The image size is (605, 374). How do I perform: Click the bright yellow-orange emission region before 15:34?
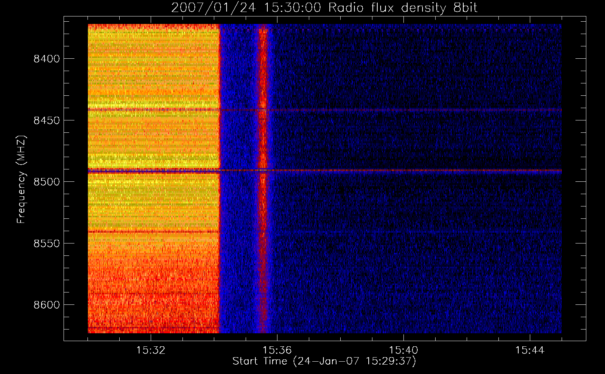click(153, 178)
